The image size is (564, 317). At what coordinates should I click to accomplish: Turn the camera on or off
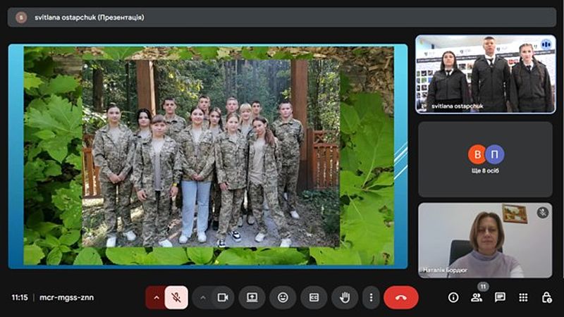(x=223, y=297)
